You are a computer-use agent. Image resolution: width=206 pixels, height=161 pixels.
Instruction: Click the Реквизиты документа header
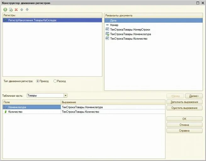[153, 15]
